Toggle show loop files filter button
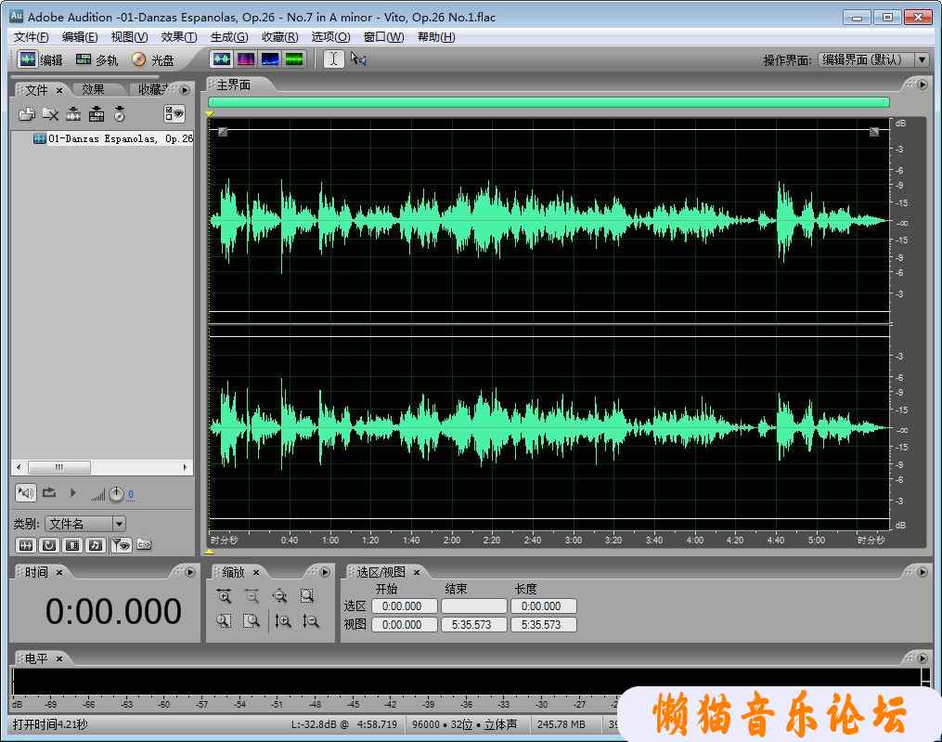 tap(49, 545)
